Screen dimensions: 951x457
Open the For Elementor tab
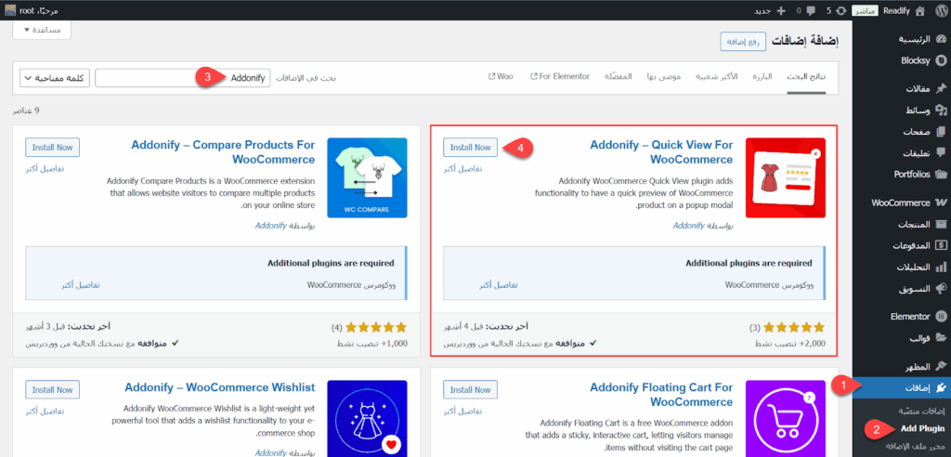pos(560,77)
